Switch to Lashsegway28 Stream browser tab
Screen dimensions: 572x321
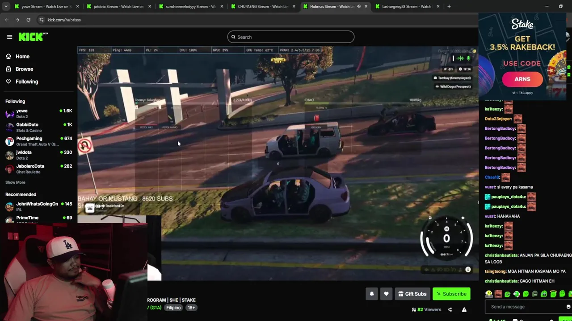pyautogui.click(x=408, y=6)
